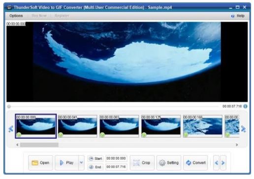This screenshot has width=254, height=179.
Task: Click the horizontal thumbnail scrollbar handle
Action: (39, 145)
